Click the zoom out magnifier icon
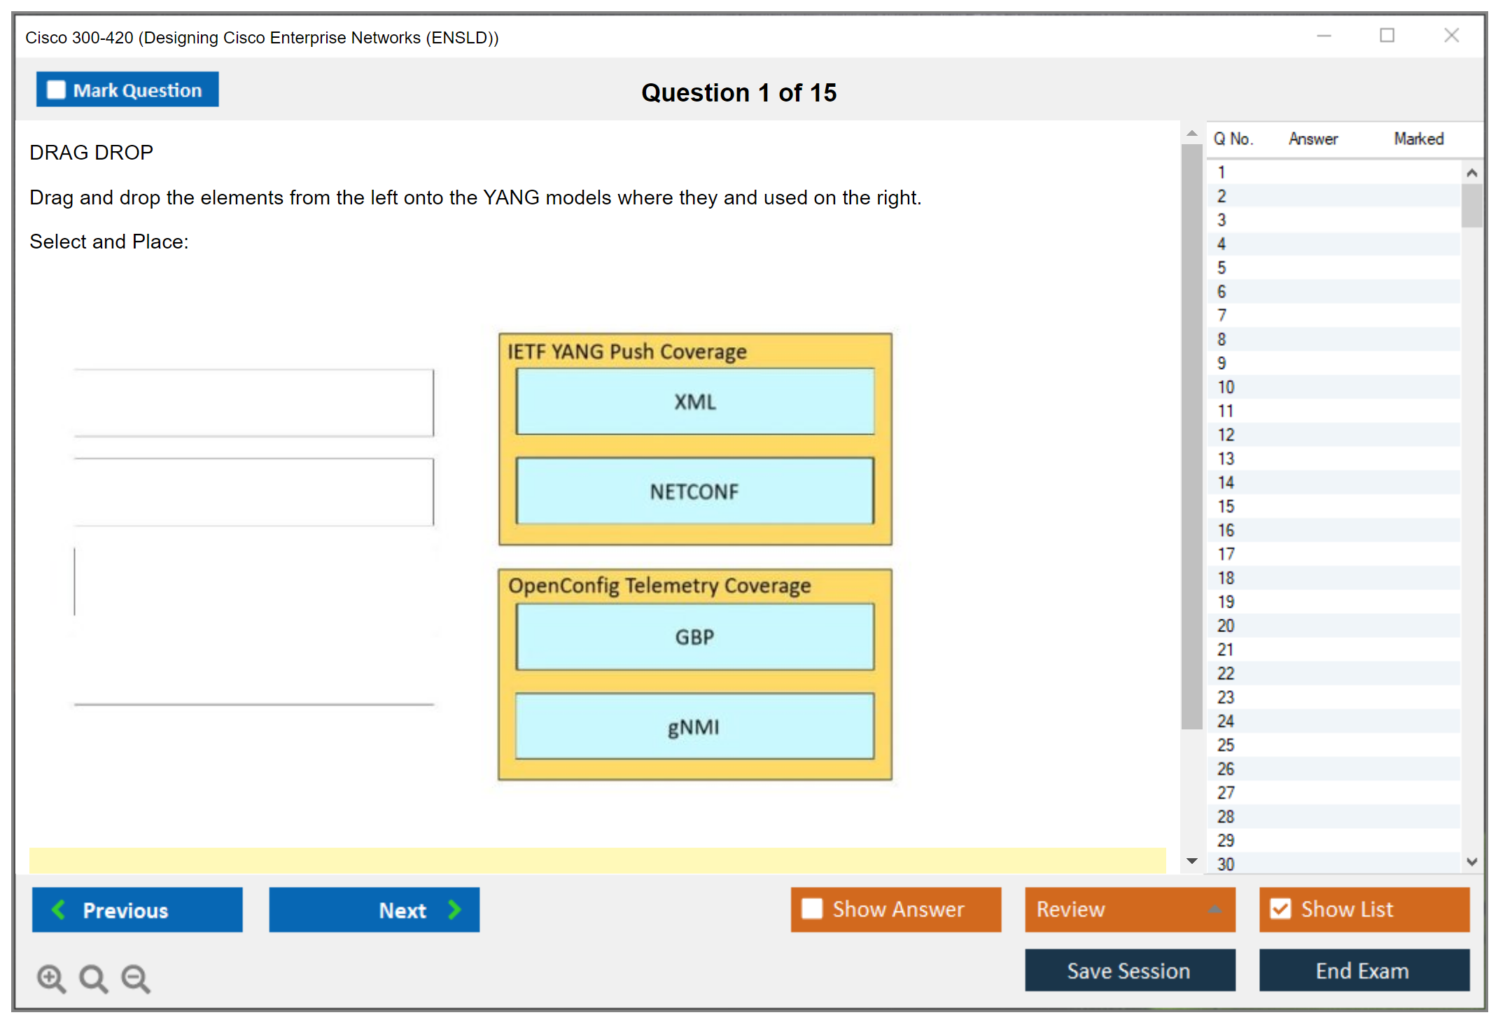This screenshot has width=1505, height=1029. [x=135, y=978]
